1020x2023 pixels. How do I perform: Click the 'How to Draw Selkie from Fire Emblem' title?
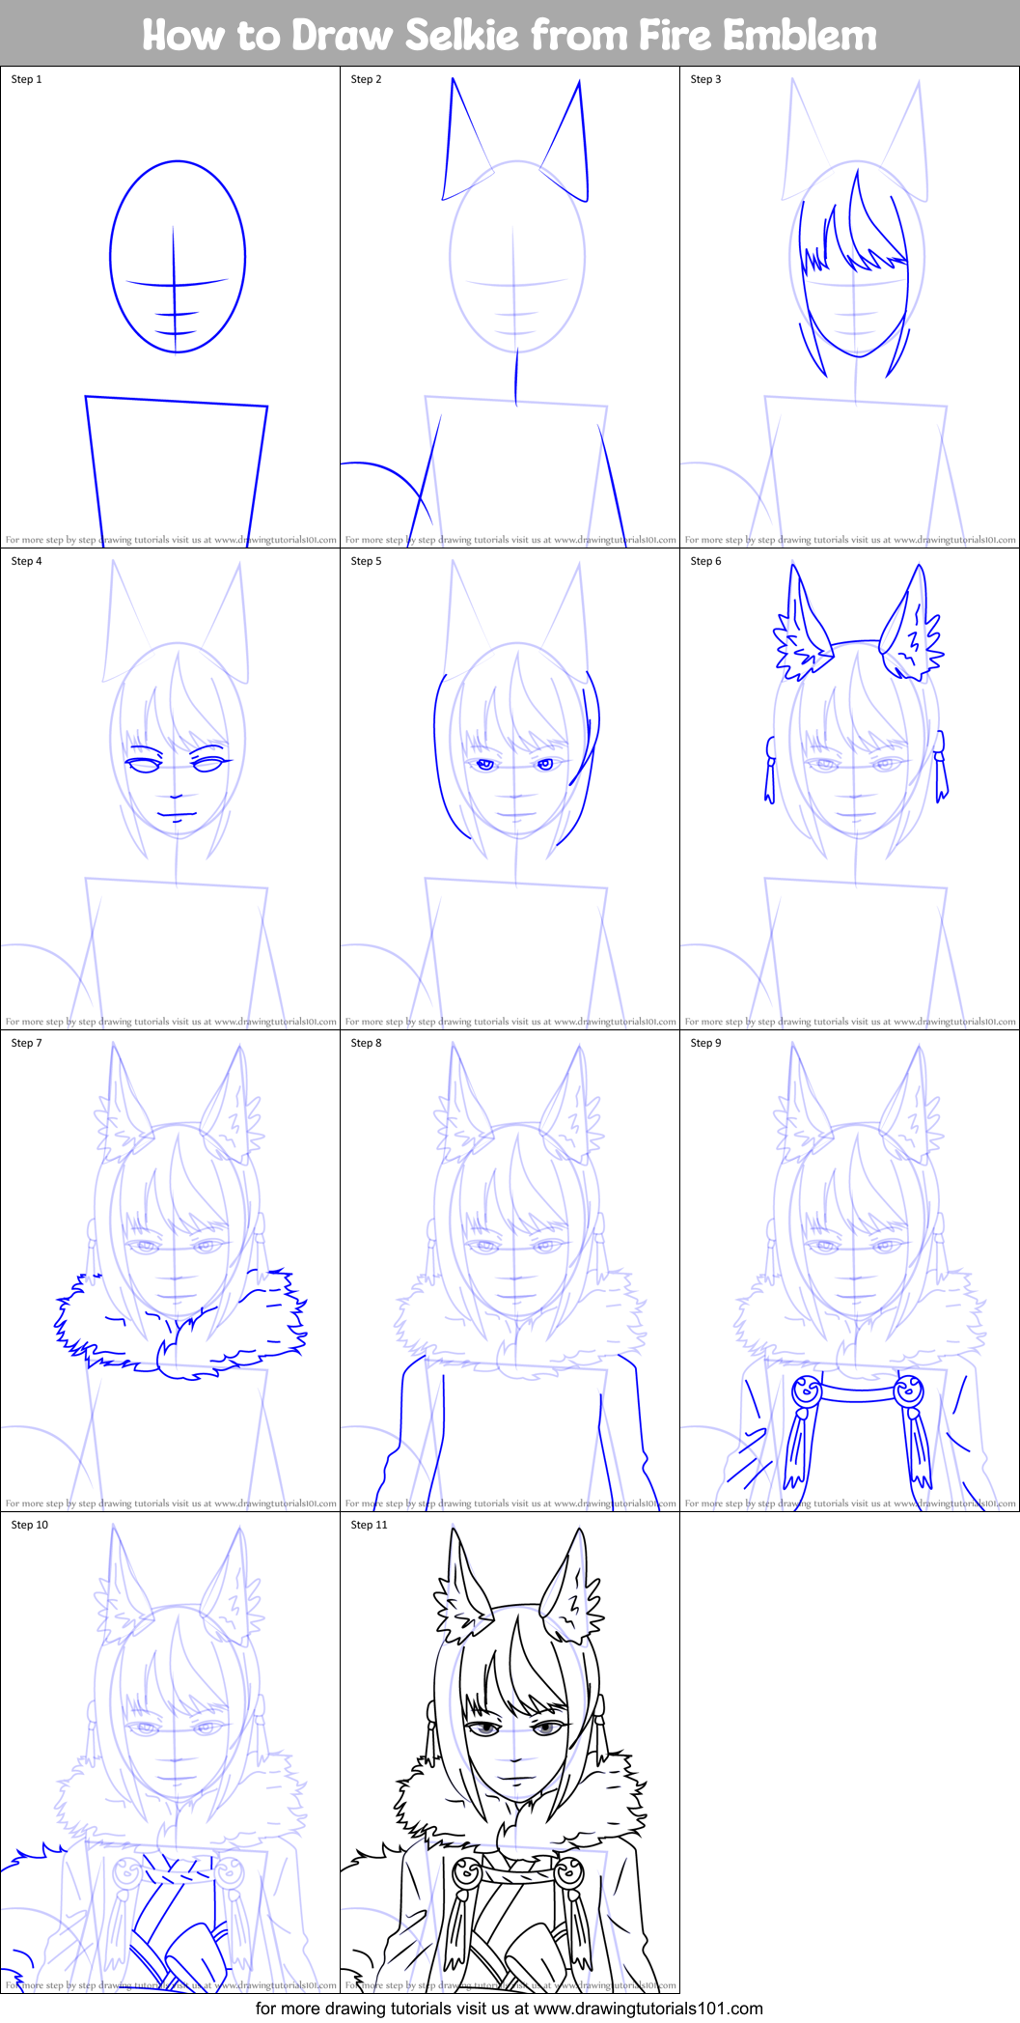(510, 35)
